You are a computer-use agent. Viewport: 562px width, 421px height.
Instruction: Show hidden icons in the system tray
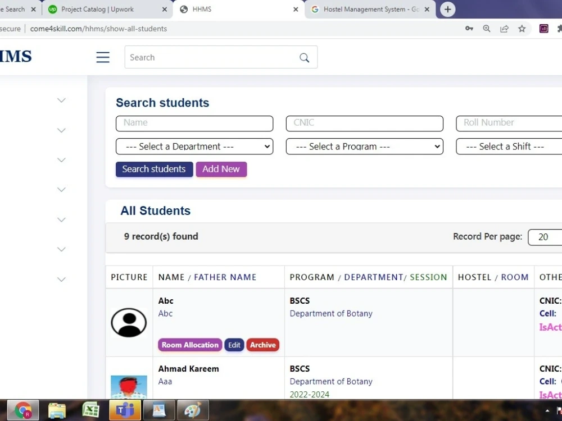coord(547,411)
